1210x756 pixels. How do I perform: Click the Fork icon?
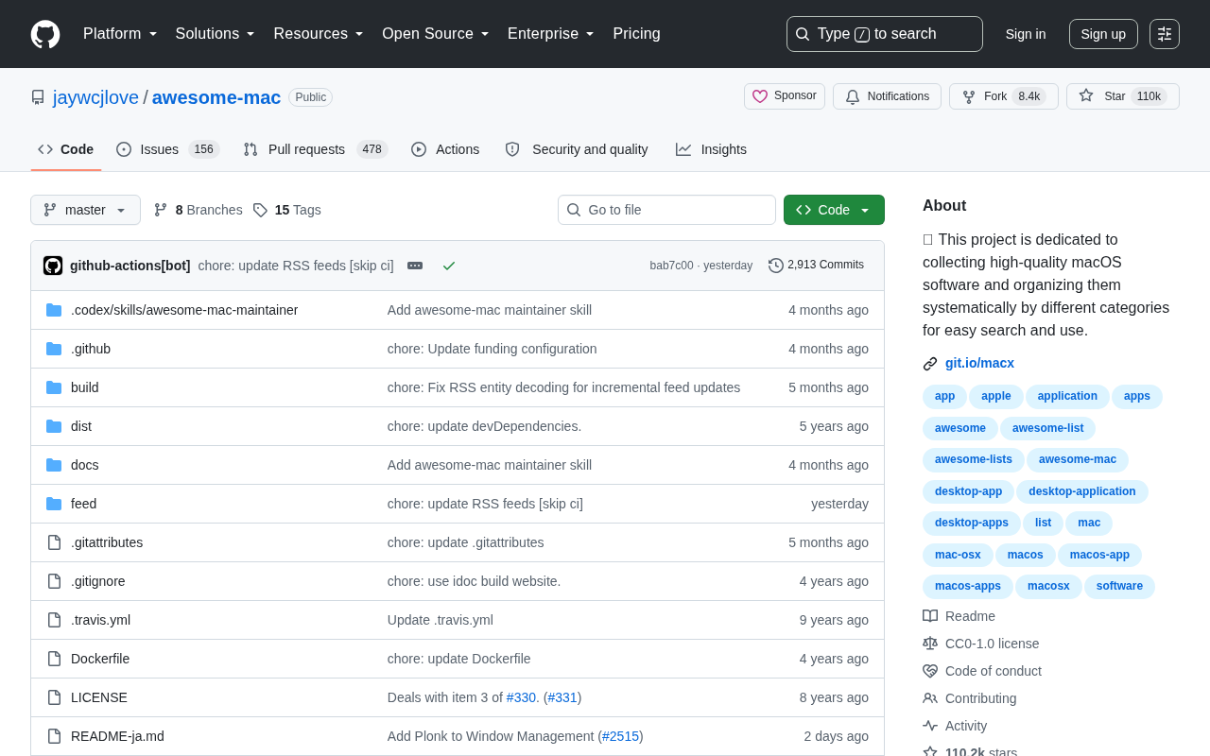[969, 96]
